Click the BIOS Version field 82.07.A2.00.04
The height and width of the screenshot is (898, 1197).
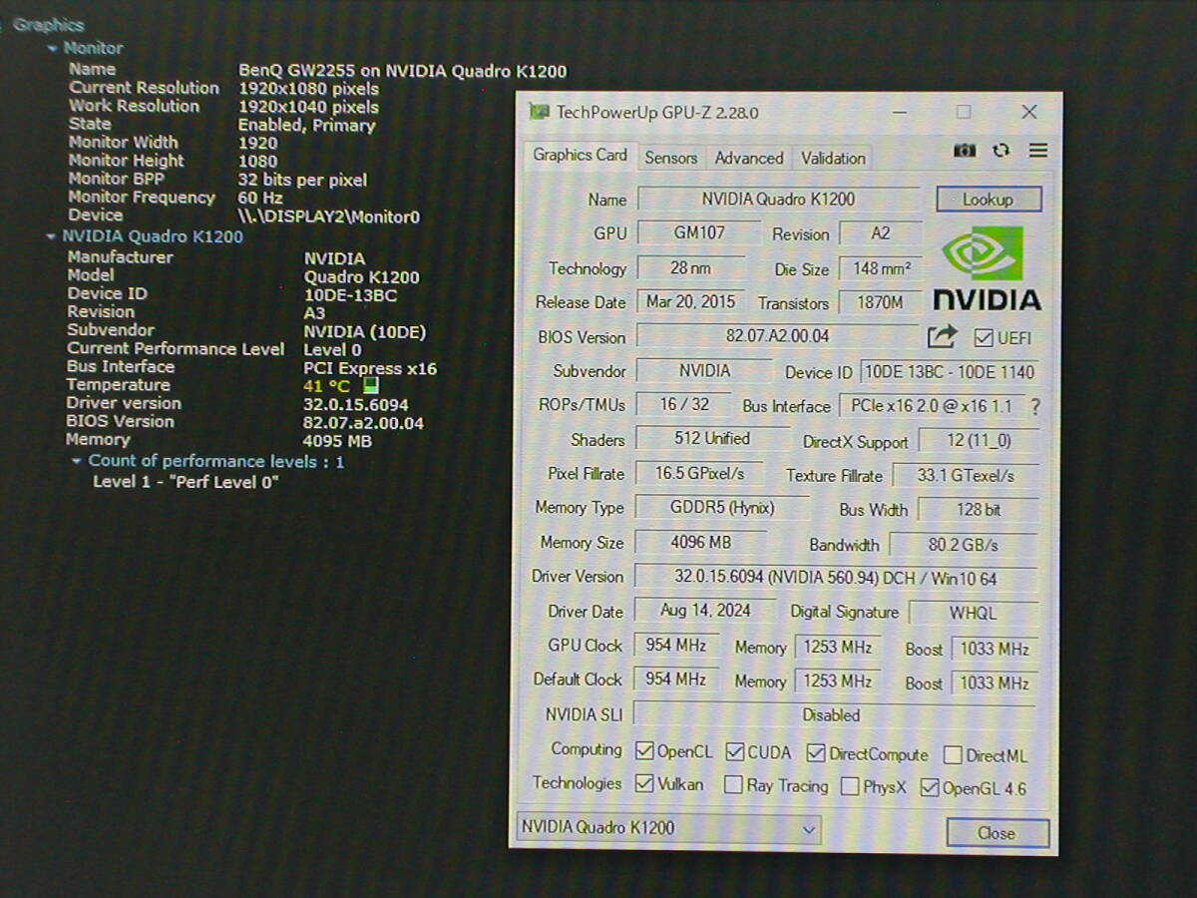tap(777, 336)
